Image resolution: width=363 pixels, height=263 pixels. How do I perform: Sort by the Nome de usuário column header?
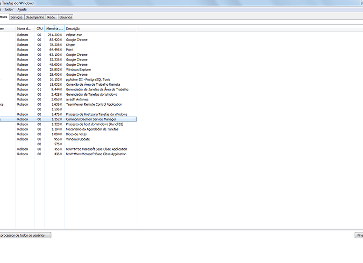(25, 29)
